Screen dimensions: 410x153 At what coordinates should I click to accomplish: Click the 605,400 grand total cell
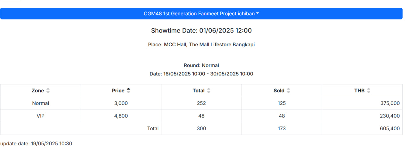pos(362,128)
